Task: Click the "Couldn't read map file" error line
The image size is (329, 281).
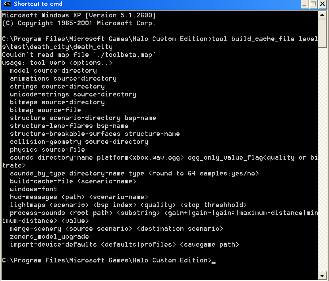Action: tap(79, 55)
